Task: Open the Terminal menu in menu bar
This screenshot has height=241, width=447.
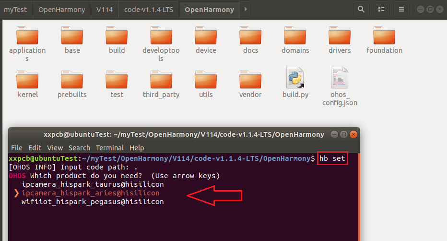Action: [110, 147]
